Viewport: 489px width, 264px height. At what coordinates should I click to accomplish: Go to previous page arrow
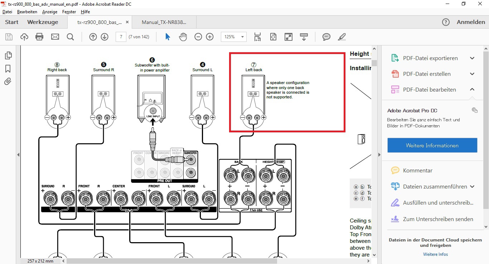[x=93, y=37]
